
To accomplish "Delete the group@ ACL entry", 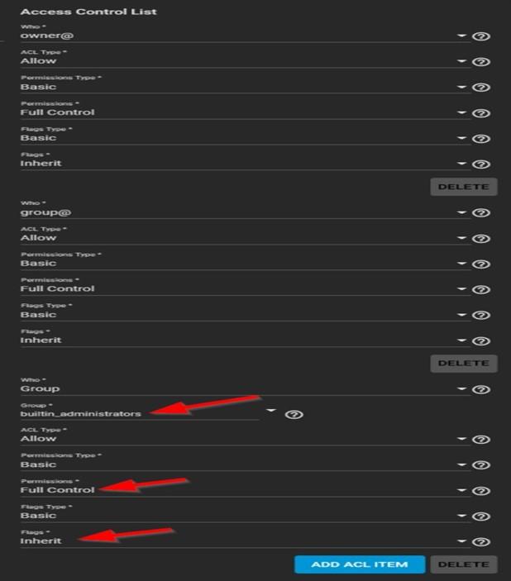I will click(464, 363).
